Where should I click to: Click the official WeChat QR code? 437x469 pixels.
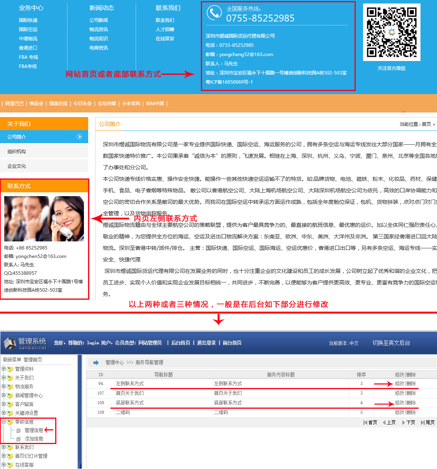click(x=391, y=32)
